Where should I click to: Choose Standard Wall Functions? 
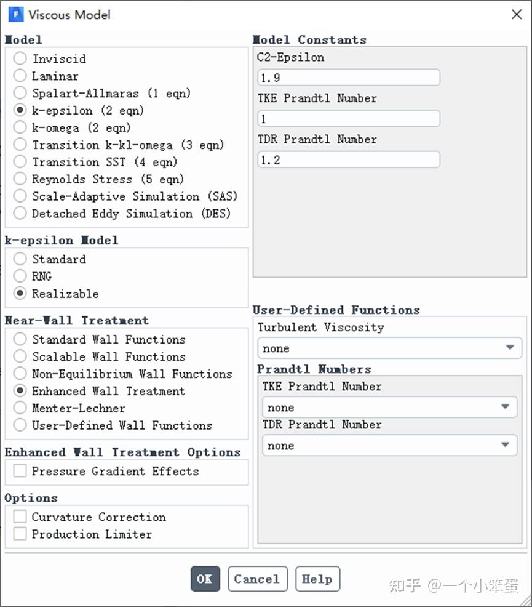coord(20,339)
